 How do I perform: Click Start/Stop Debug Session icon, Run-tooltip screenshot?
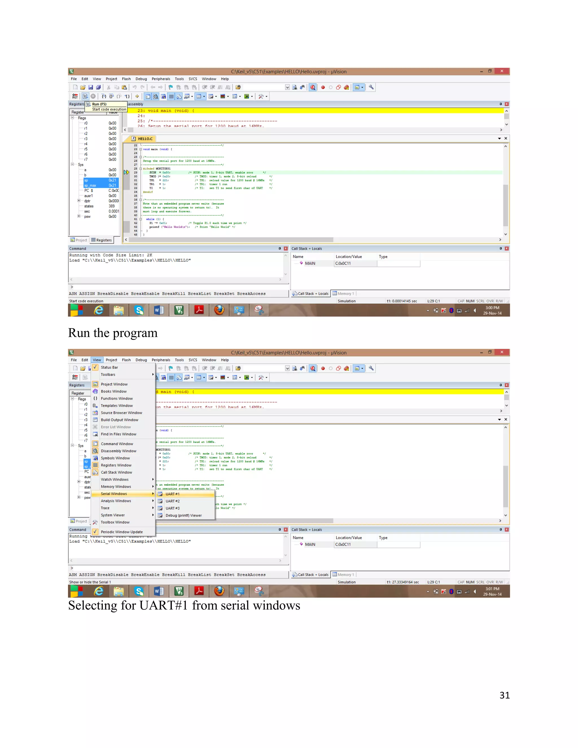point(313,87)
